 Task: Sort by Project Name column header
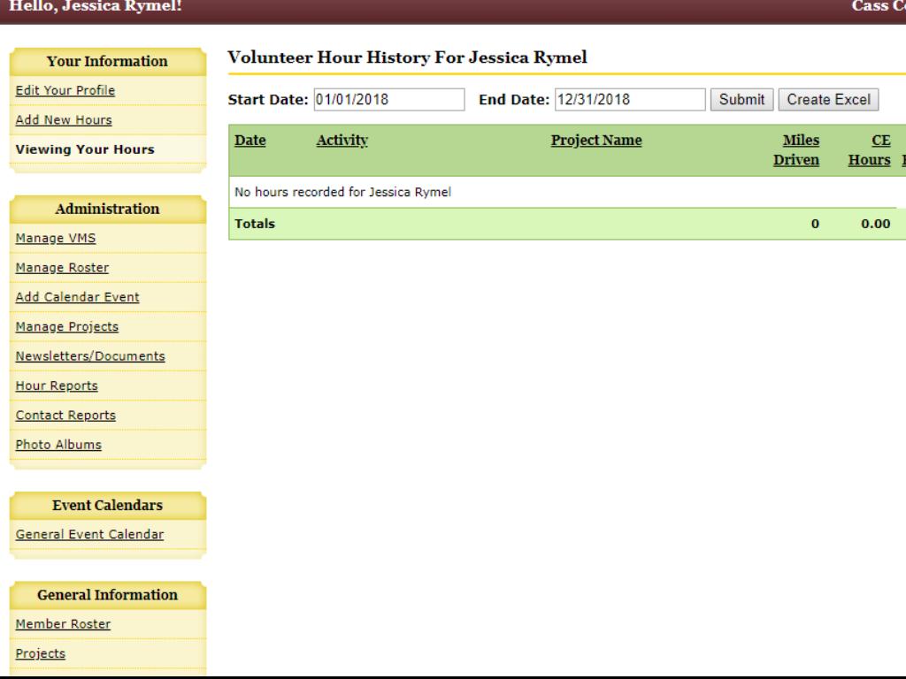(x=595, y=141)
